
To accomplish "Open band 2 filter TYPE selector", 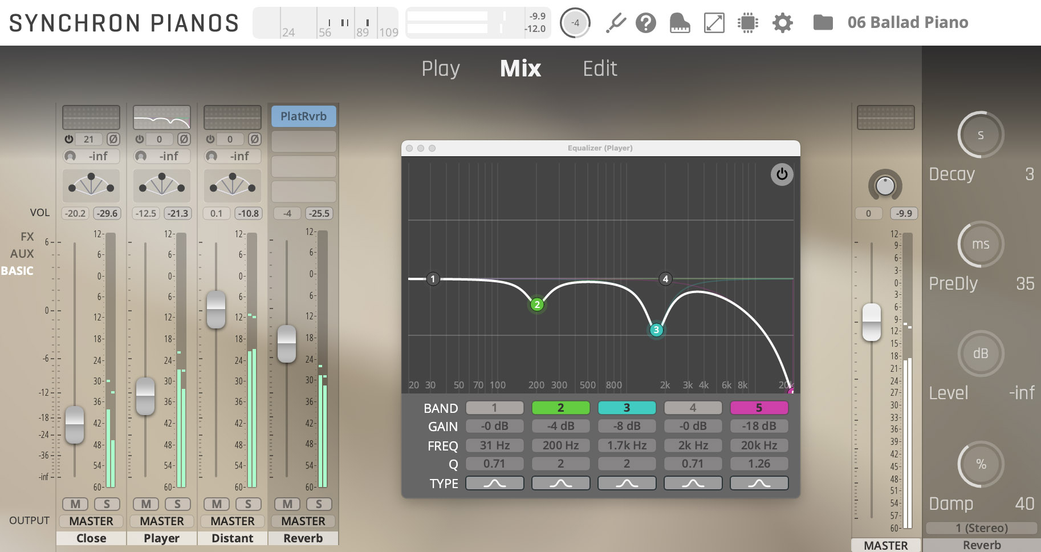I will click(x=561, y=483).
